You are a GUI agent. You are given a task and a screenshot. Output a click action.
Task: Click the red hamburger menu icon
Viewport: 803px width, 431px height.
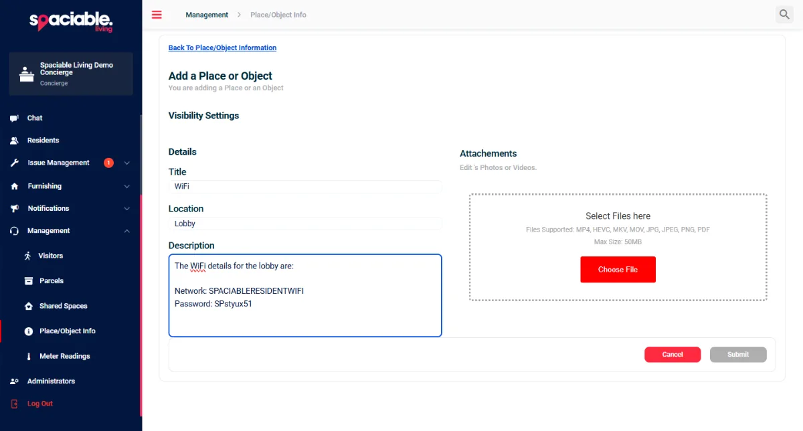pyautogui.click(x=157, y=15)
